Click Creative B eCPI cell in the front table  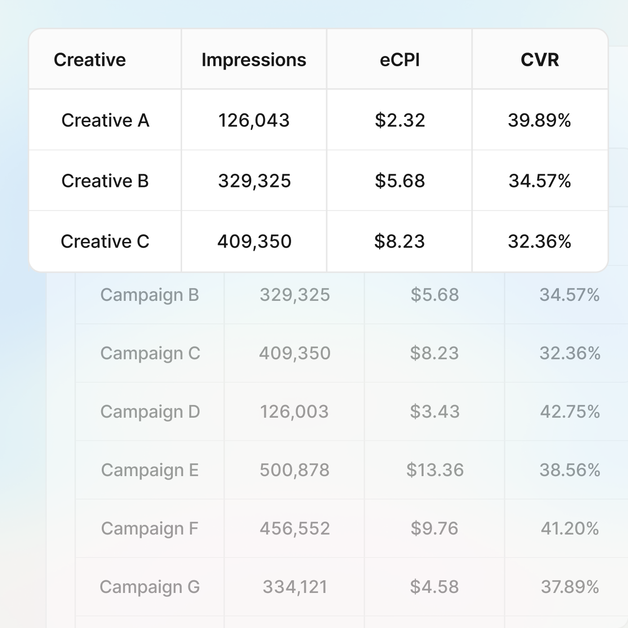400,181
